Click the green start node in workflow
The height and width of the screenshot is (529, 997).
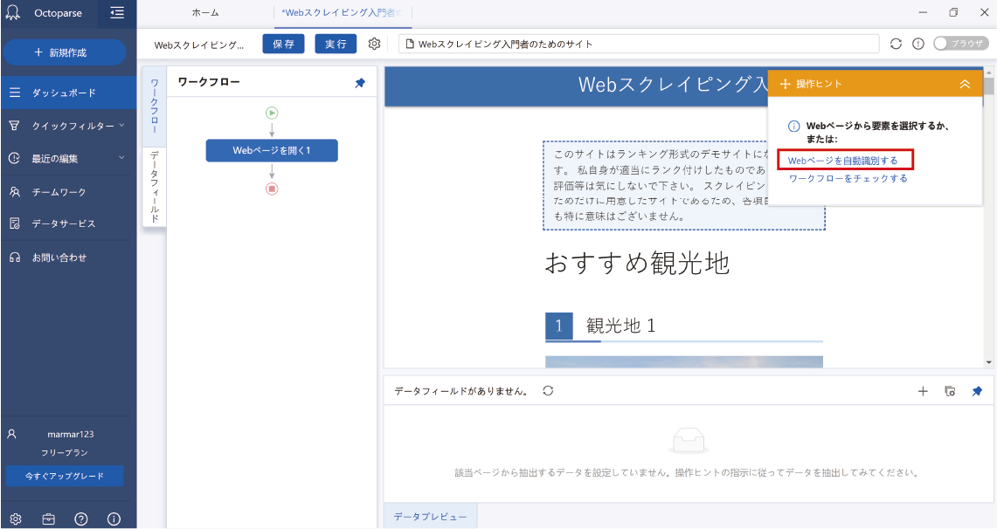click(272, 113)
